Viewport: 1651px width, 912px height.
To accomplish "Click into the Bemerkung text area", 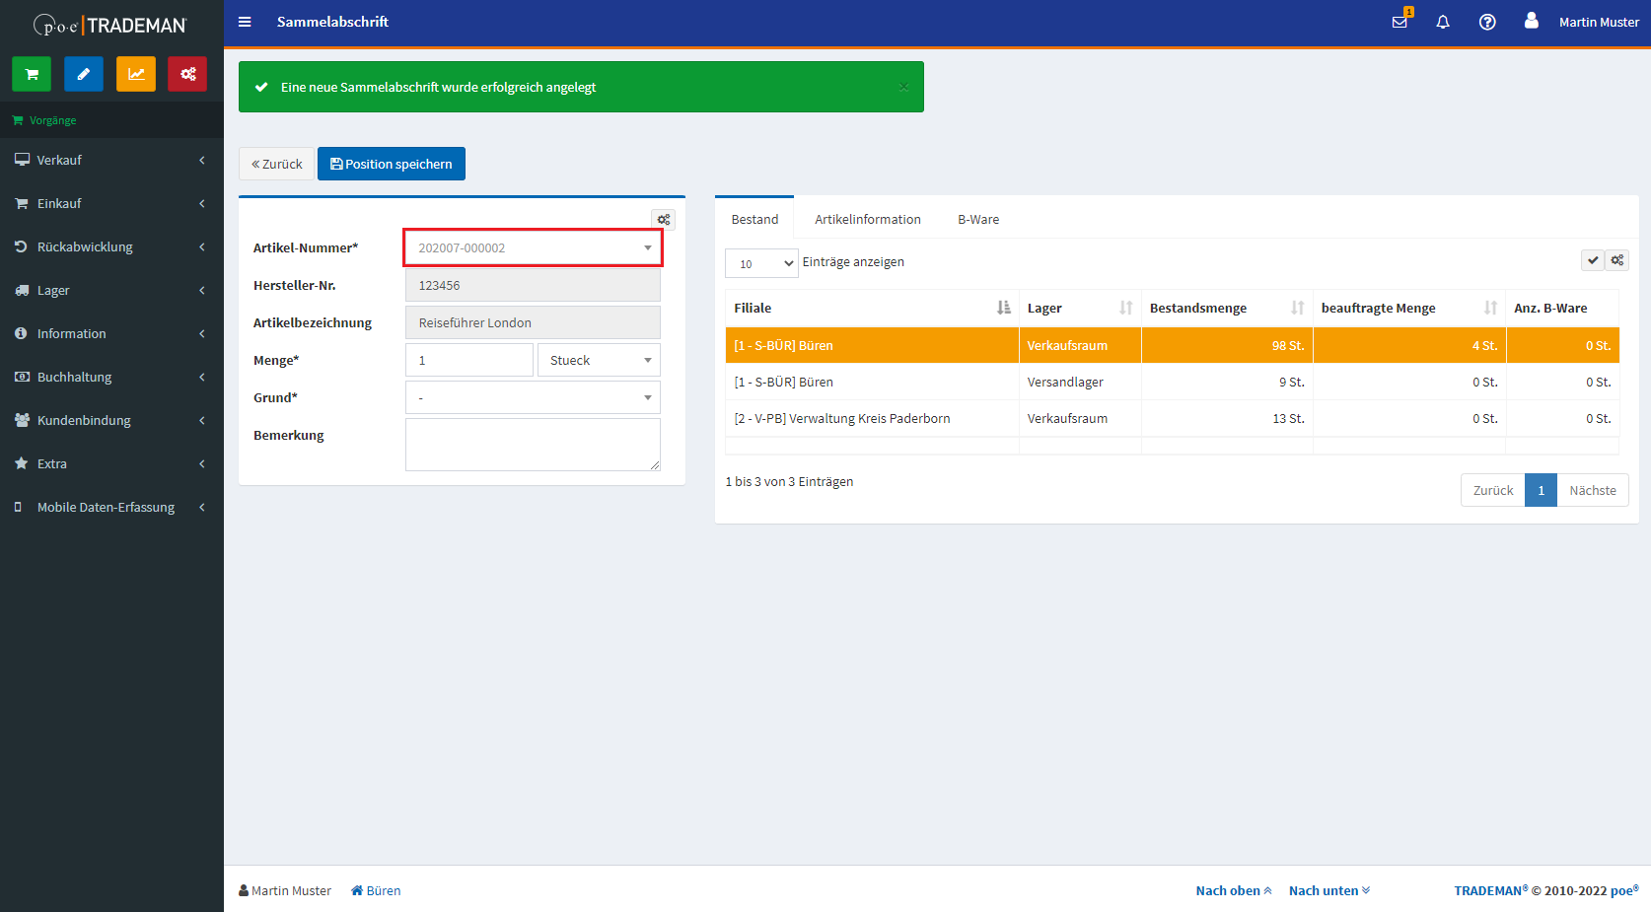I will click(533, 445).
